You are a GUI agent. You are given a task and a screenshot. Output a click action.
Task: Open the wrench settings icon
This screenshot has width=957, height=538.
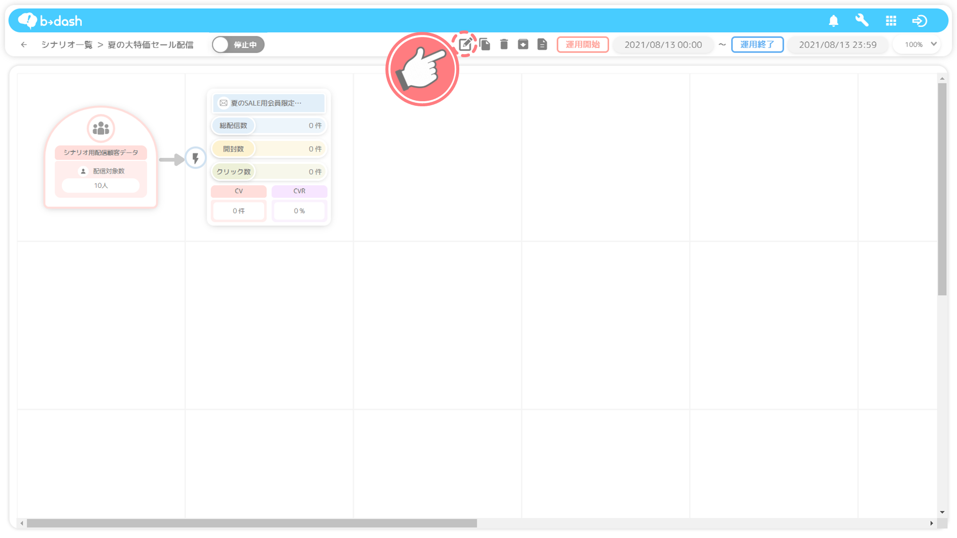tap(862, 21)
